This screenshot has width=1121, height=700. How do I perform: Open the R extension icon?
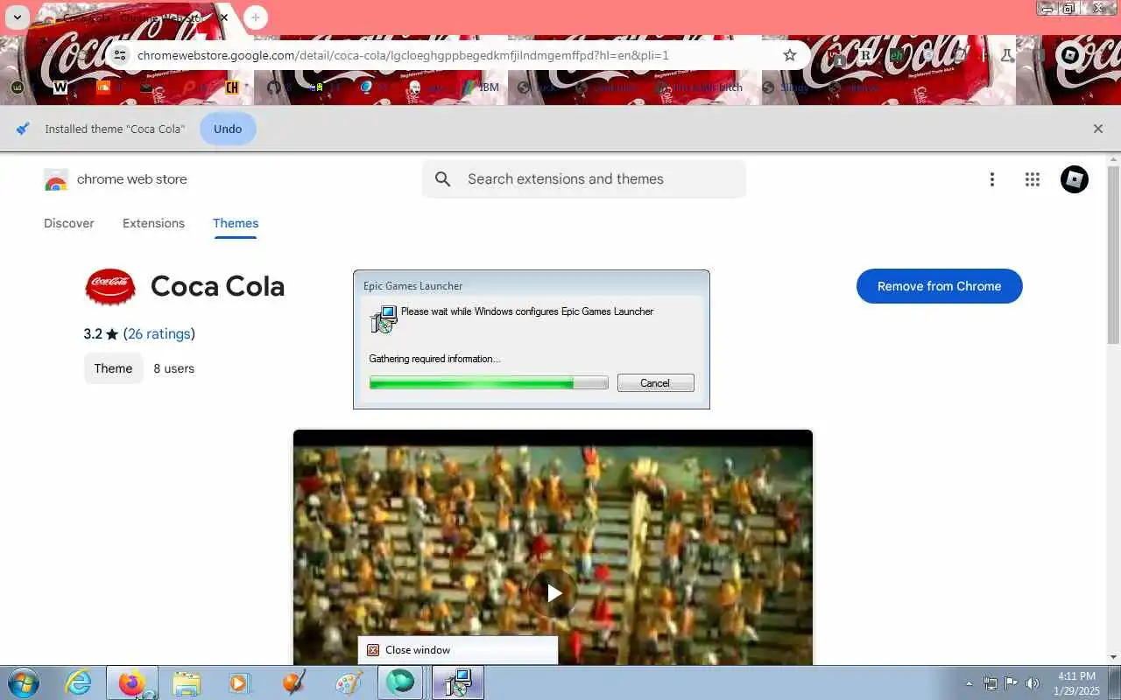click(x=866, y=55)
